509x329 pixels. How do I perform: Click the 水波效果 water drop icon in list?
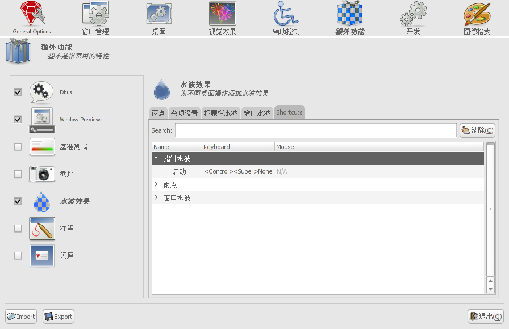pos(42,201)
